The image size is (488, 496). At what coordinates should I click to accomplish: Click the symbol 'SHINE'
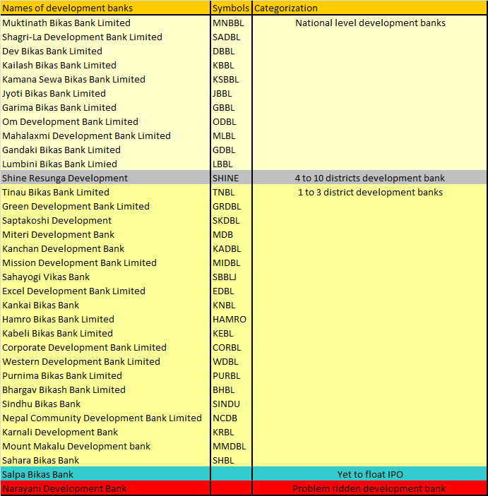pyautogui.click(x=231, y=178)
